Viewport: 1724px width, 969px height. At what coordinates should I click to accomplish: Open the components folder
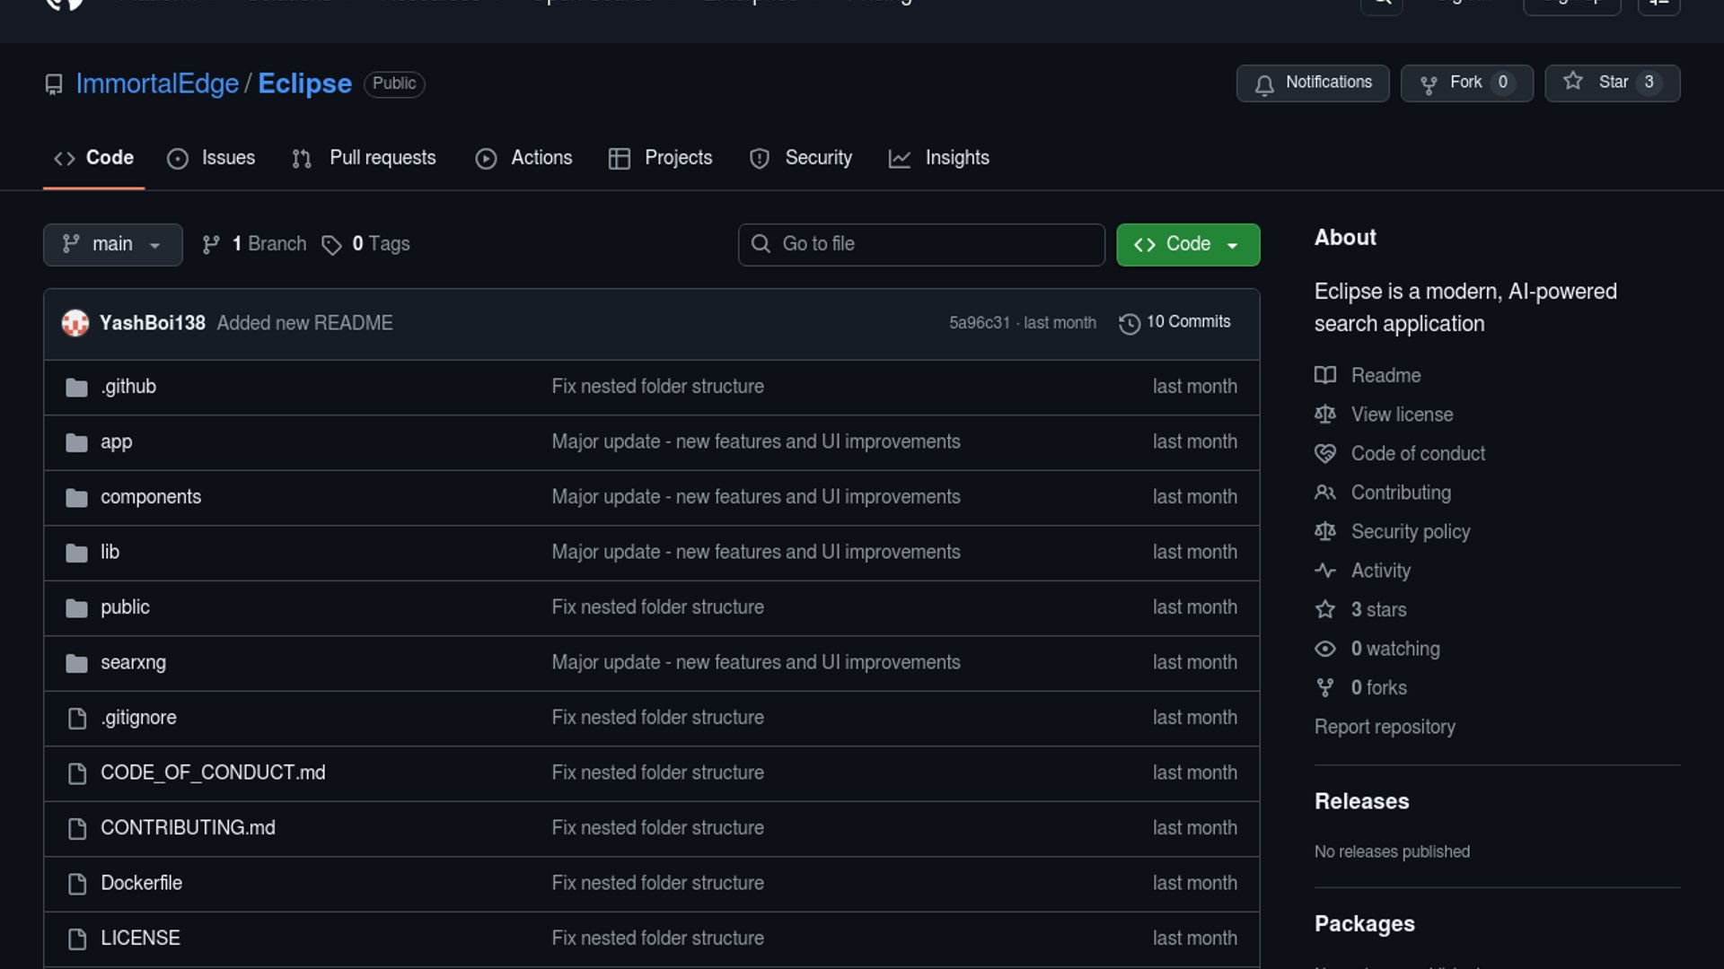point(150,497)
